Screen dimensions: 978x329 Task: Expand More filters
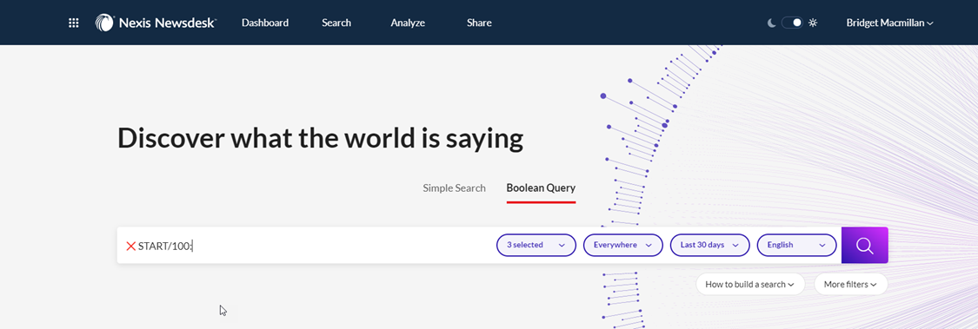(851, 284)
